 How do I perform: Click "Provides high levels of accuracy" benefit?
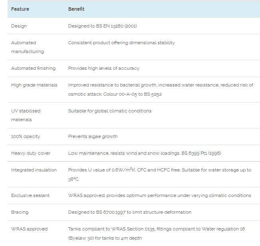pos(104,68)
